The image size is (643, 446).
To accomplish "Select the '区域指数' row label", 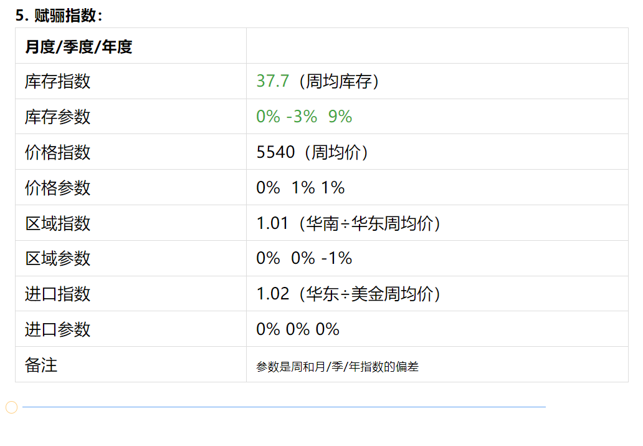I will pos(57,223).
